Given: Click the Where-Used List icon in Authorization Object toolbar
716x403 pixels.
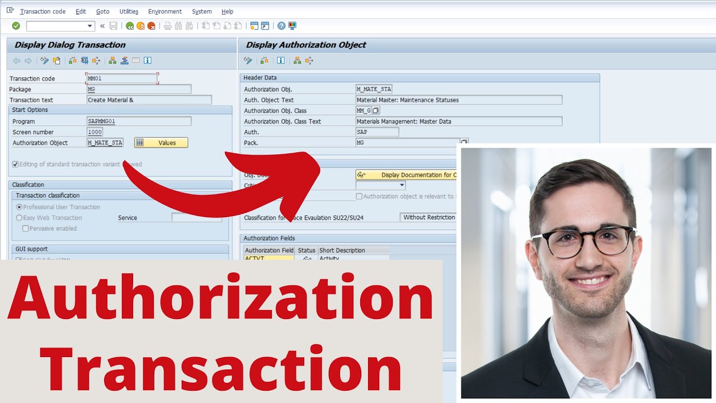Looking at the screenshot, I should click(x=309, y=60).
